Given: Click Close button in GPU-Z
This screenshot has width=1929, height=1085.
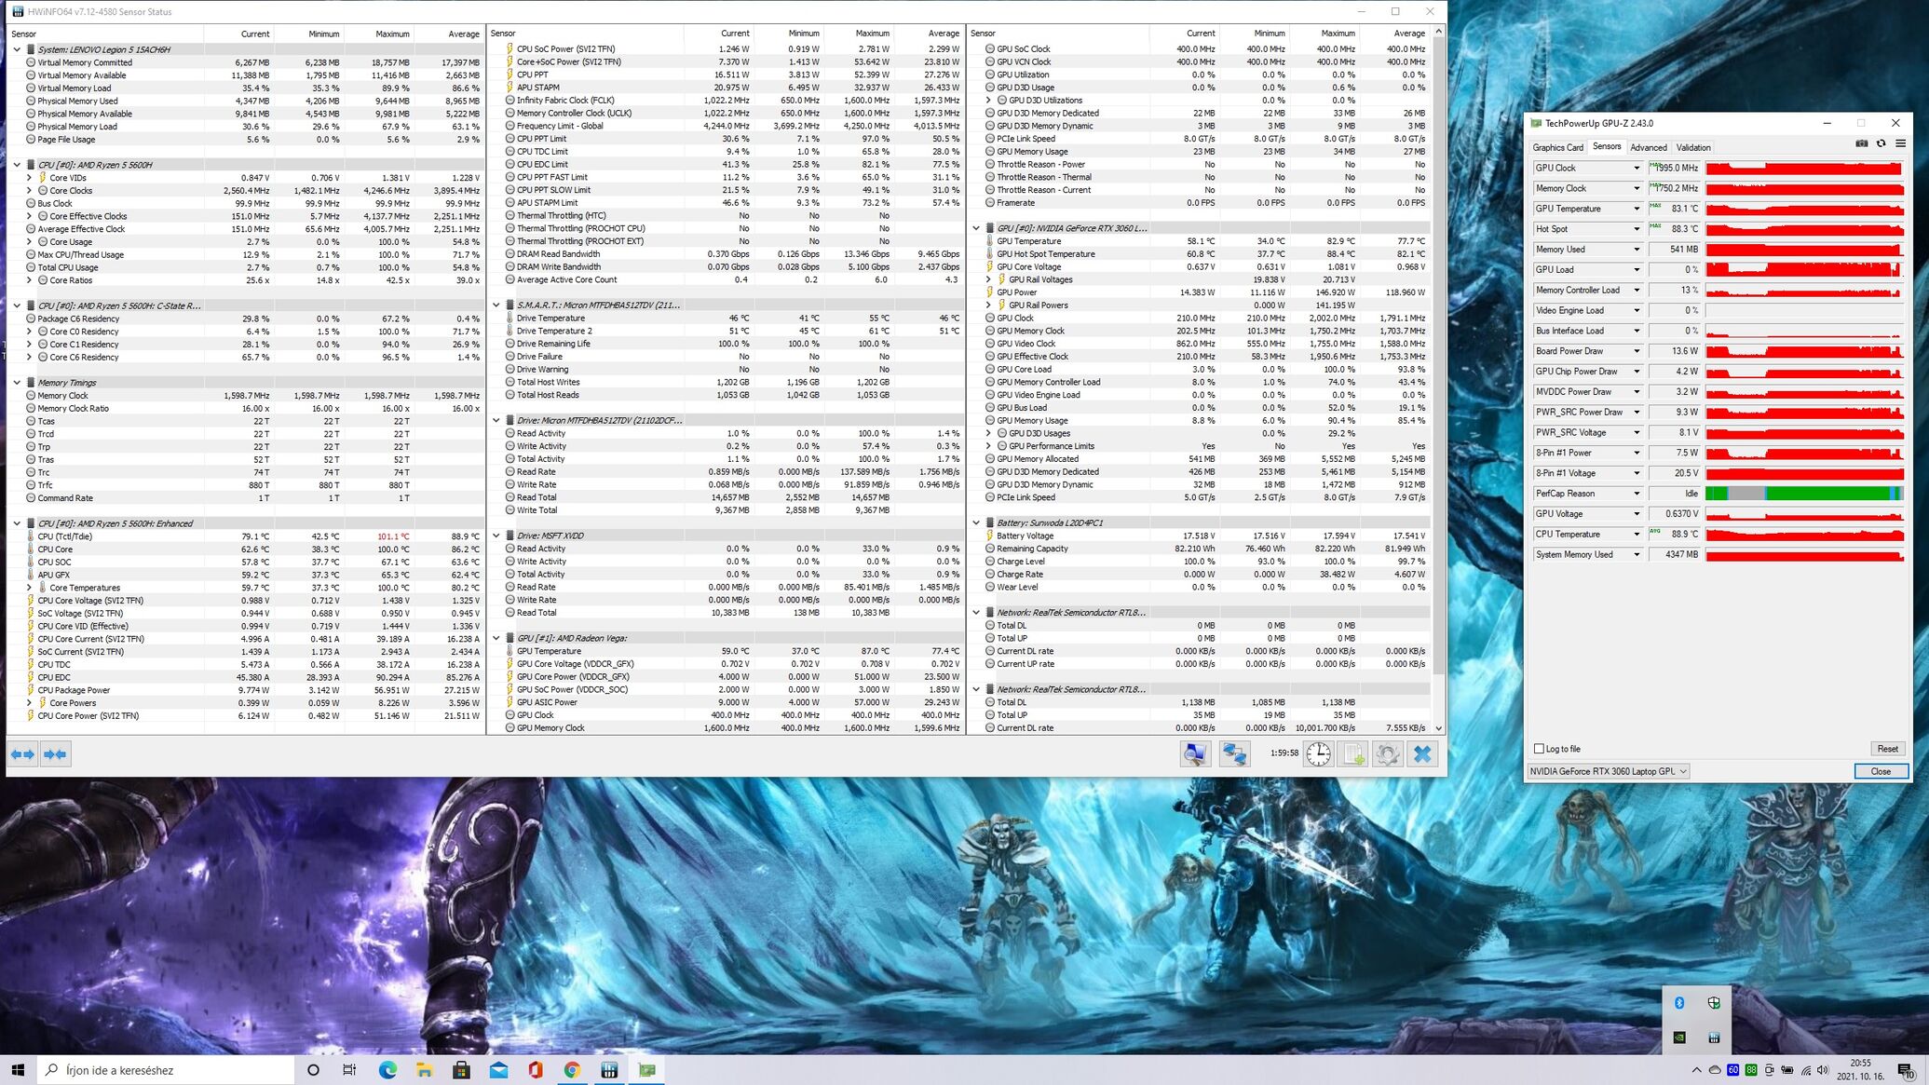Looking at the screenshot, I should click(1881, 771).
